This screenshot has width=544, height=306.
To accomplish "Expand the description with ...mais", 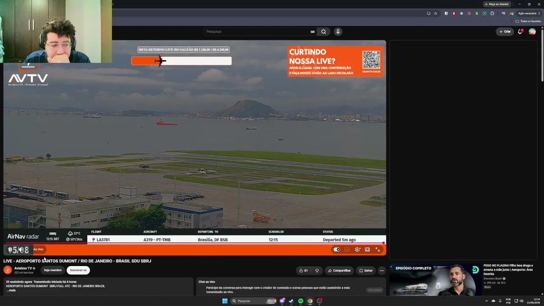I will [11, 290].
